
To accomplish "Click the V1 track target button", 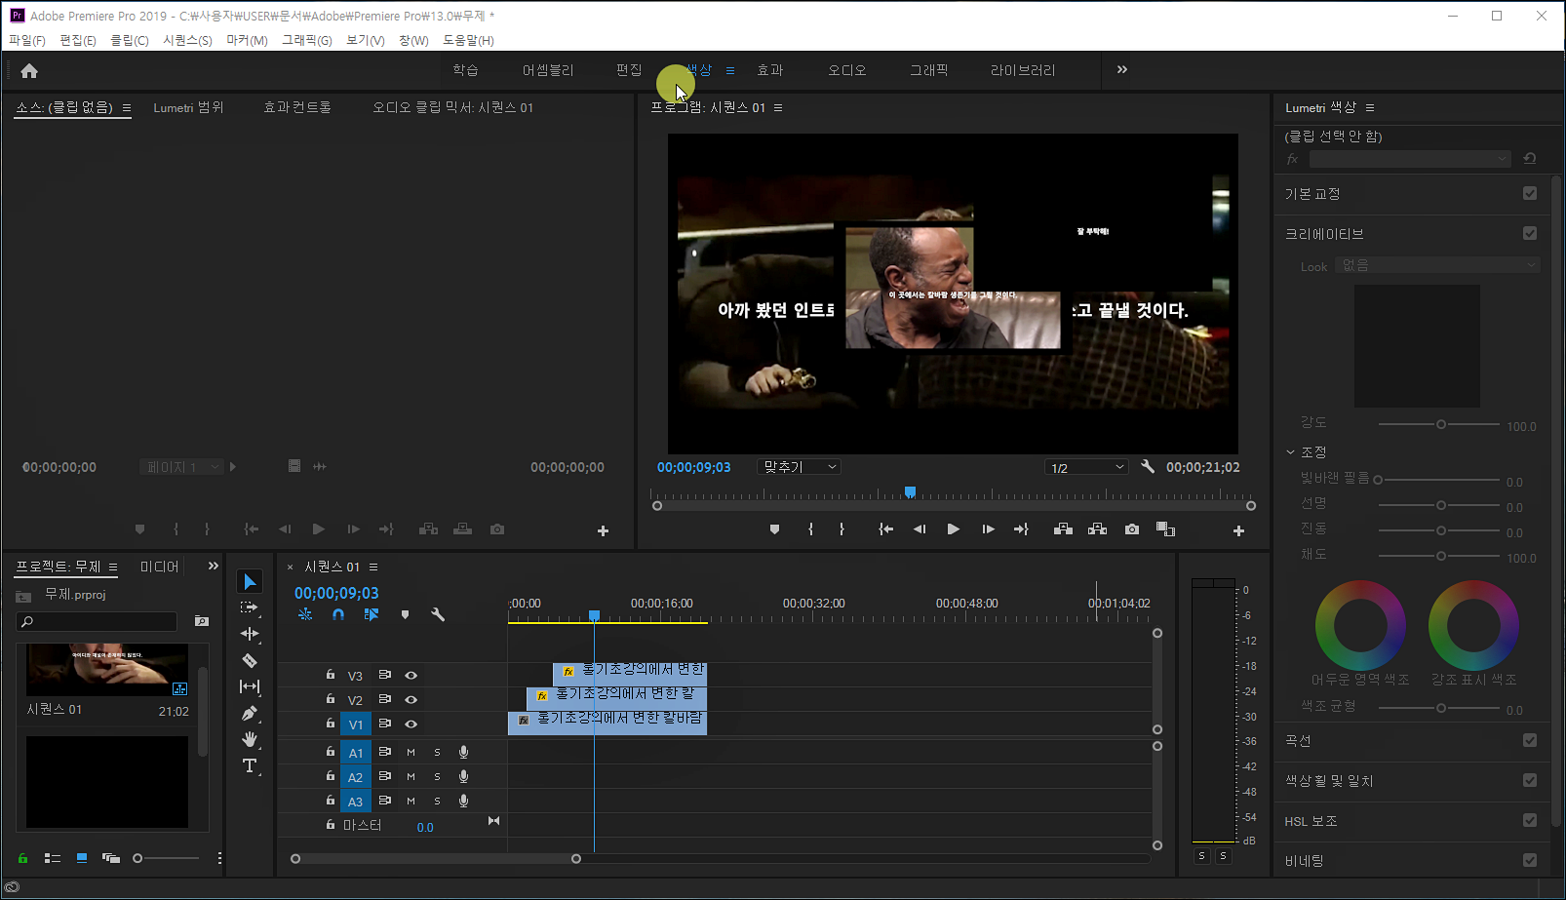I will click(x=355, y=724).
